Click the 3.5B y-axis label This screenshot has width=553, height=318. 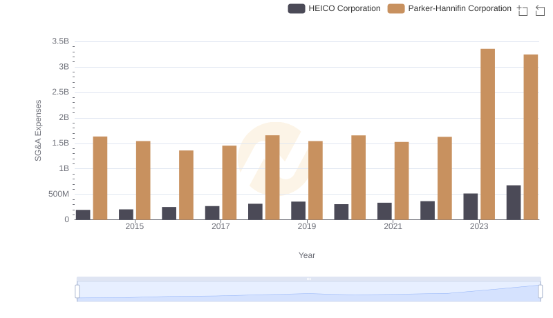(x=60, y=41)
